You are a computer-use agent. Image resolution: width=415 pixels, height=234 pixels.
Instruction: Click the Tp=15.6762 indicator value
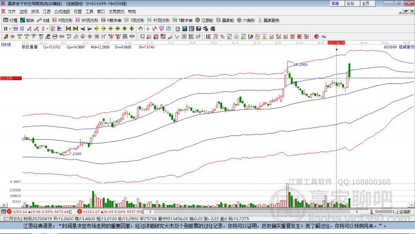(51, 47)
